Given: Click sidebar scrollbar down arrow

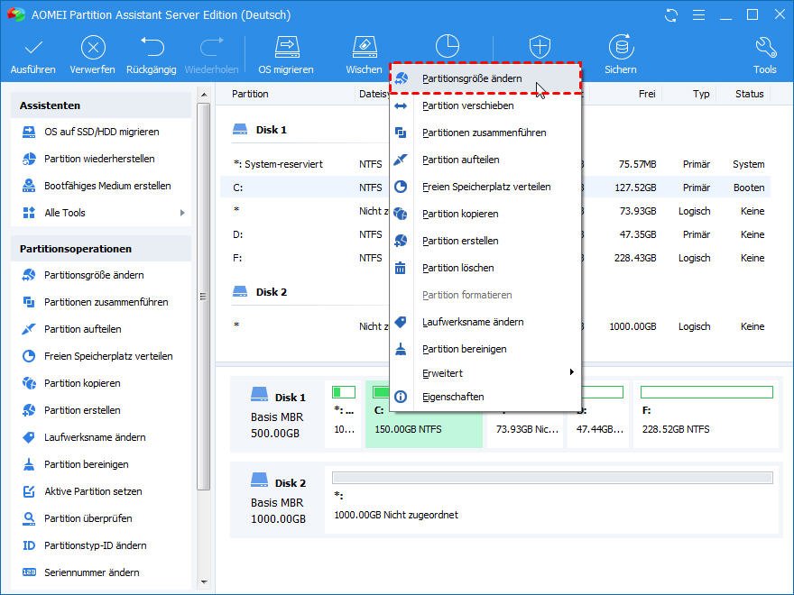Looking at the screenshot, I should [x=204, y=582].
